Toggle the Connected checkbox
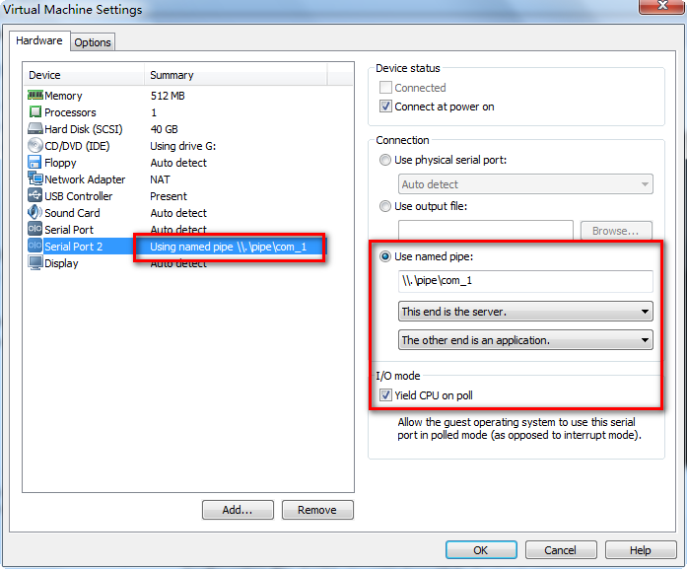 [x=385, y=87]
